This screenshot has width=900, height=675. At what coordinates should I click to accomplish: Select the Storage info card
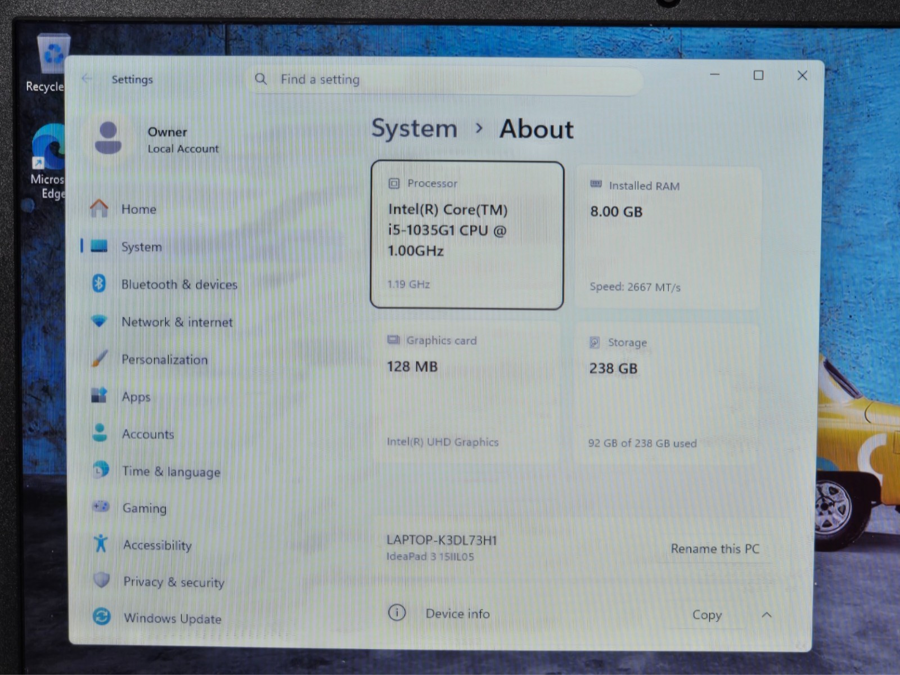coord(667,393)
